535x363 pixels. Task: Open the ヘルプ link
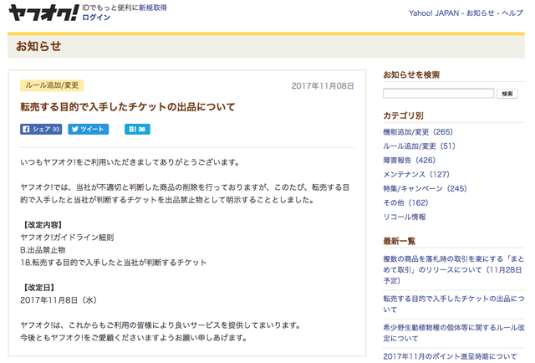[x=512, y=13]
